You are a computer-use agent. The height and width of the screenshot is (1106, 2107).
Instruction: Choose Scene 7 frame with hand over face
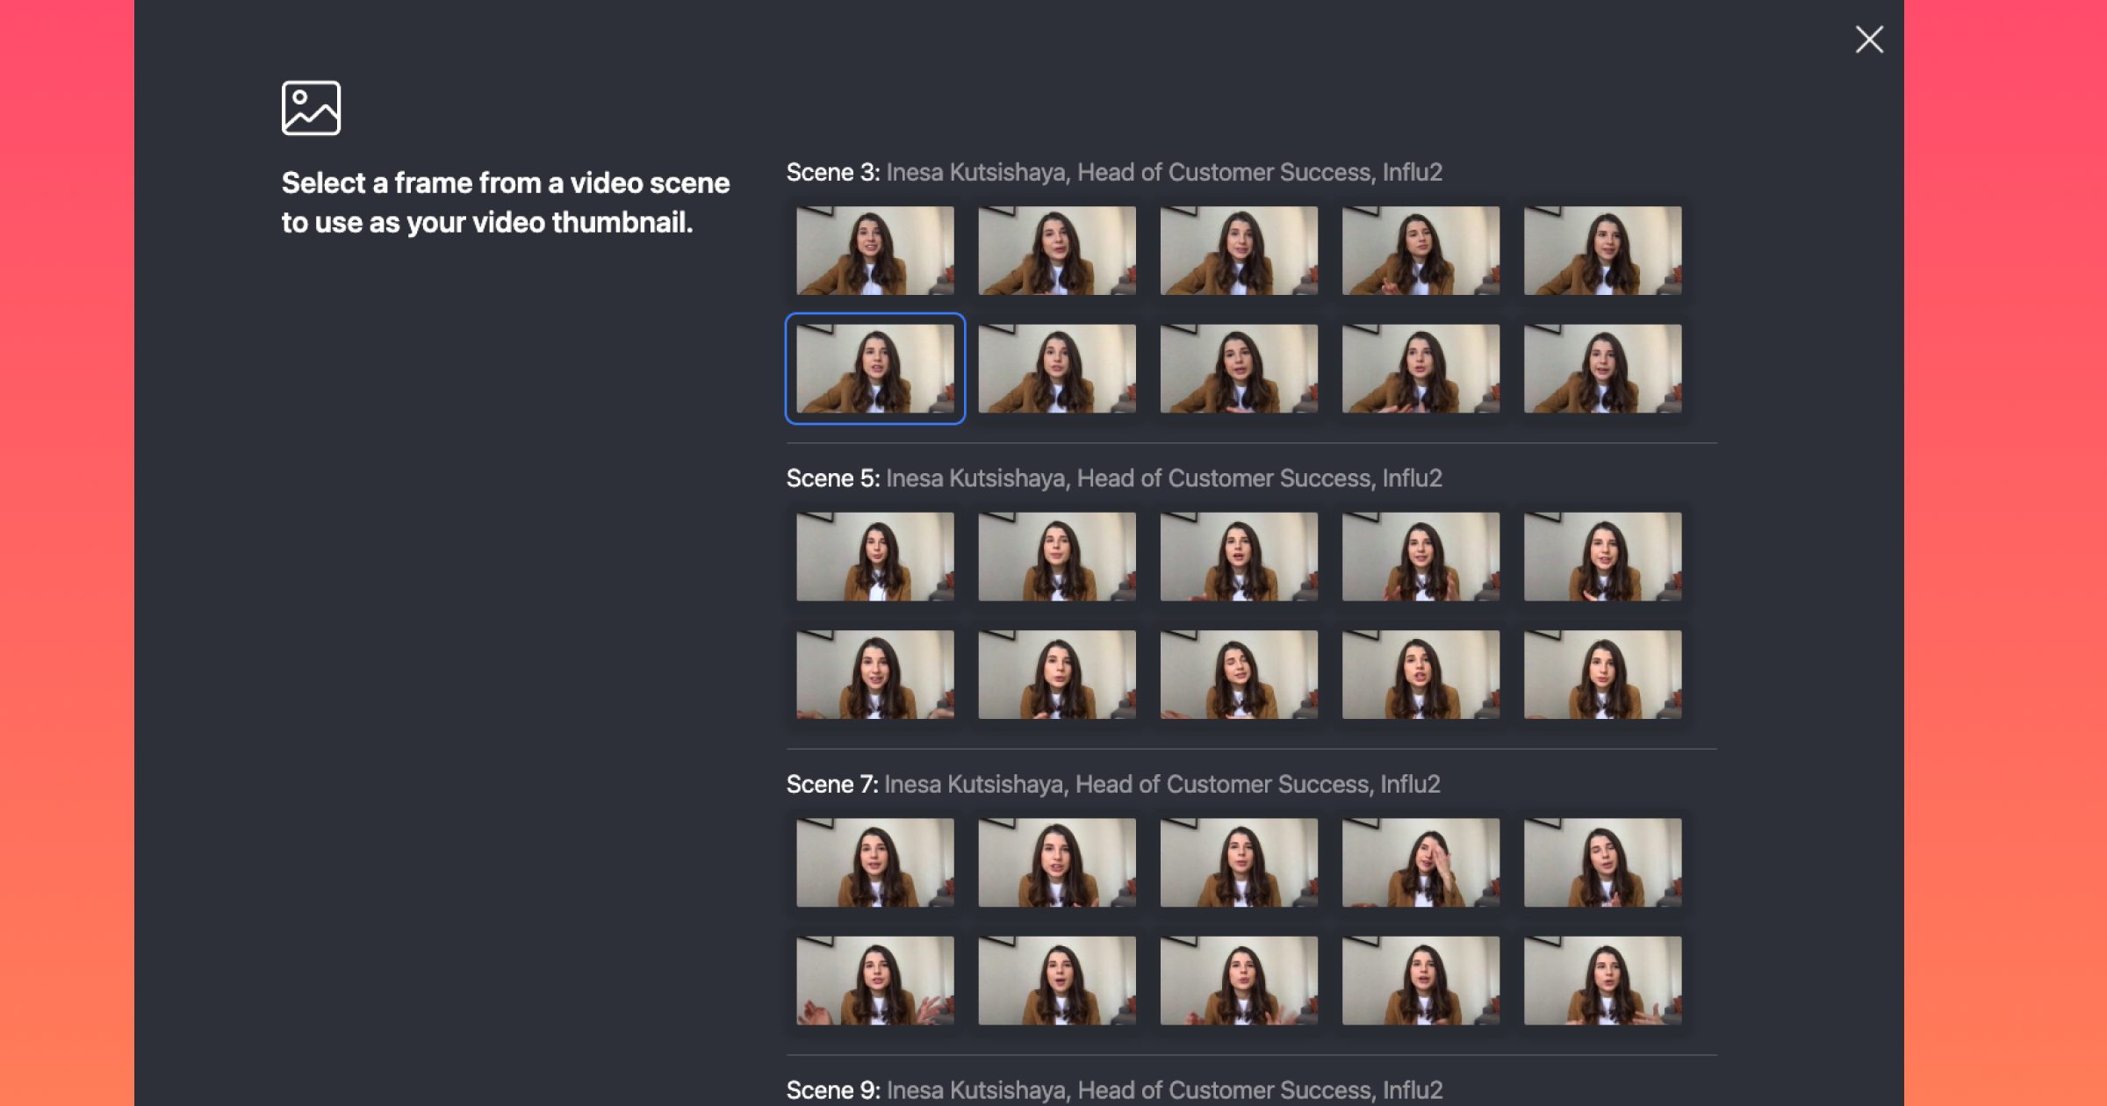click(x=1420, y=862)
